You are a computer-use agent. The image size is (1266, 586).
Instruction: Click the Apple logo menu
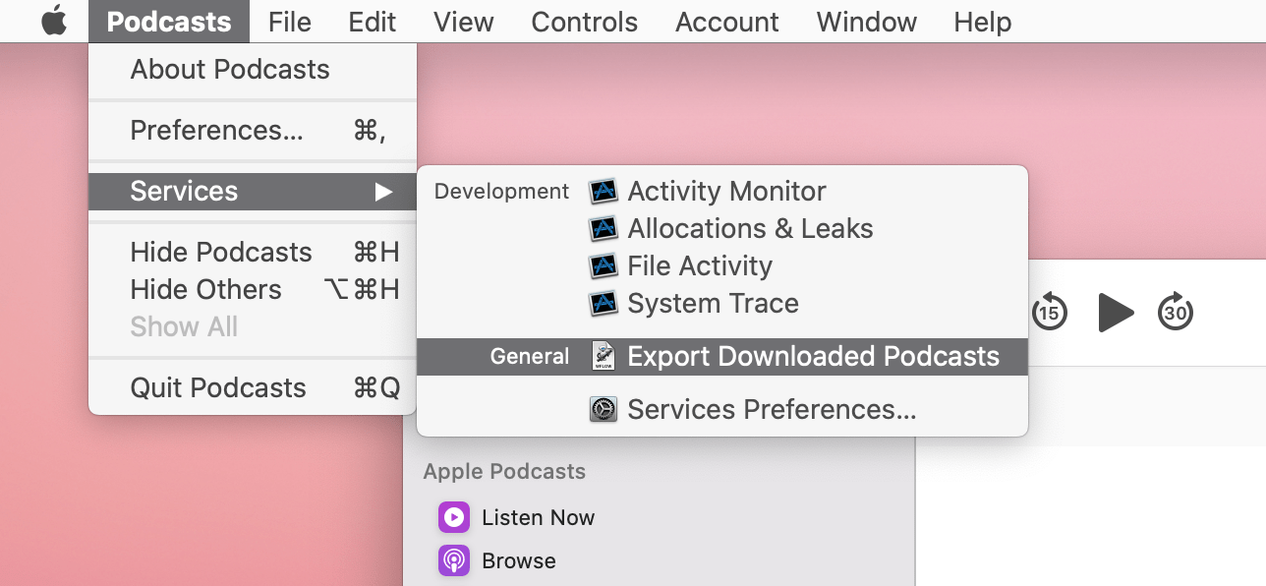point(54,22)
